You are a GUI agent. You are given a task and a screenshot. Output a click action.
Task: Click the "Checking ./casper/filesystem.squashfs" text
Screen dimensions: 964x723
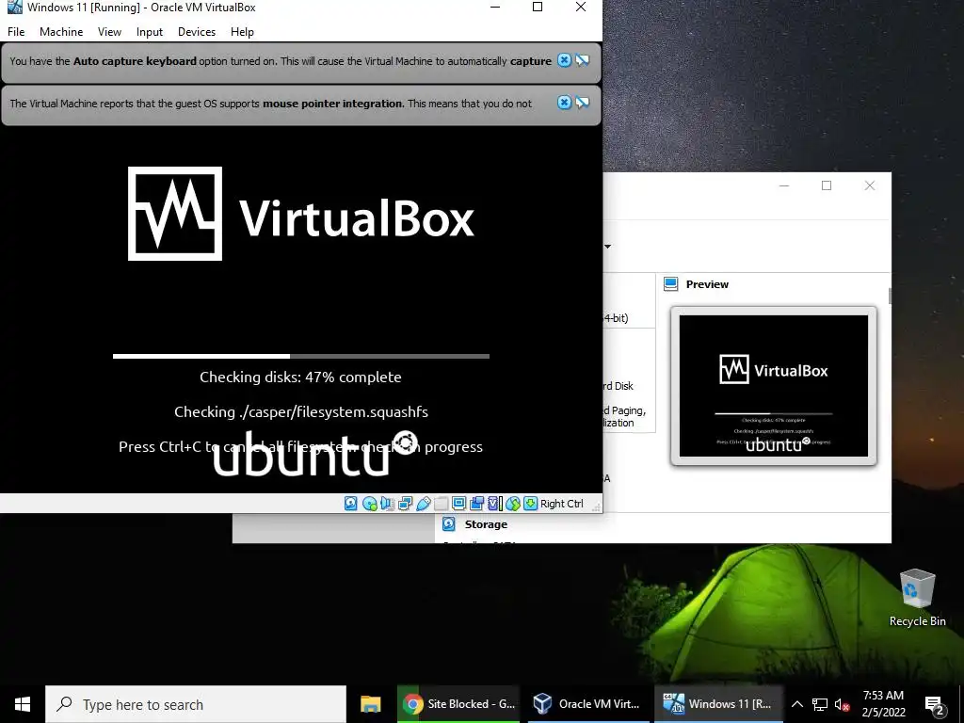click(301, 412)
